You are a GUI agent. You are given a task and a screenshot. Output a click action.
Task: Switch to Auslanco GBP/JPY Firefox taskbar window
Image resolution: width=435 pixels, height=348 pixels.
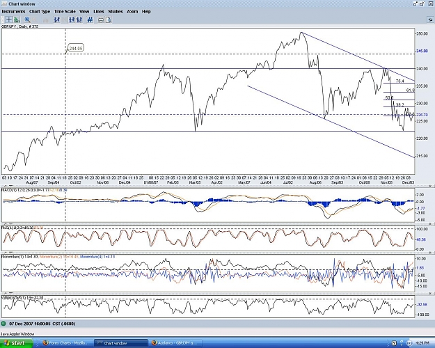pyautogui.click(x=175, y=343)
